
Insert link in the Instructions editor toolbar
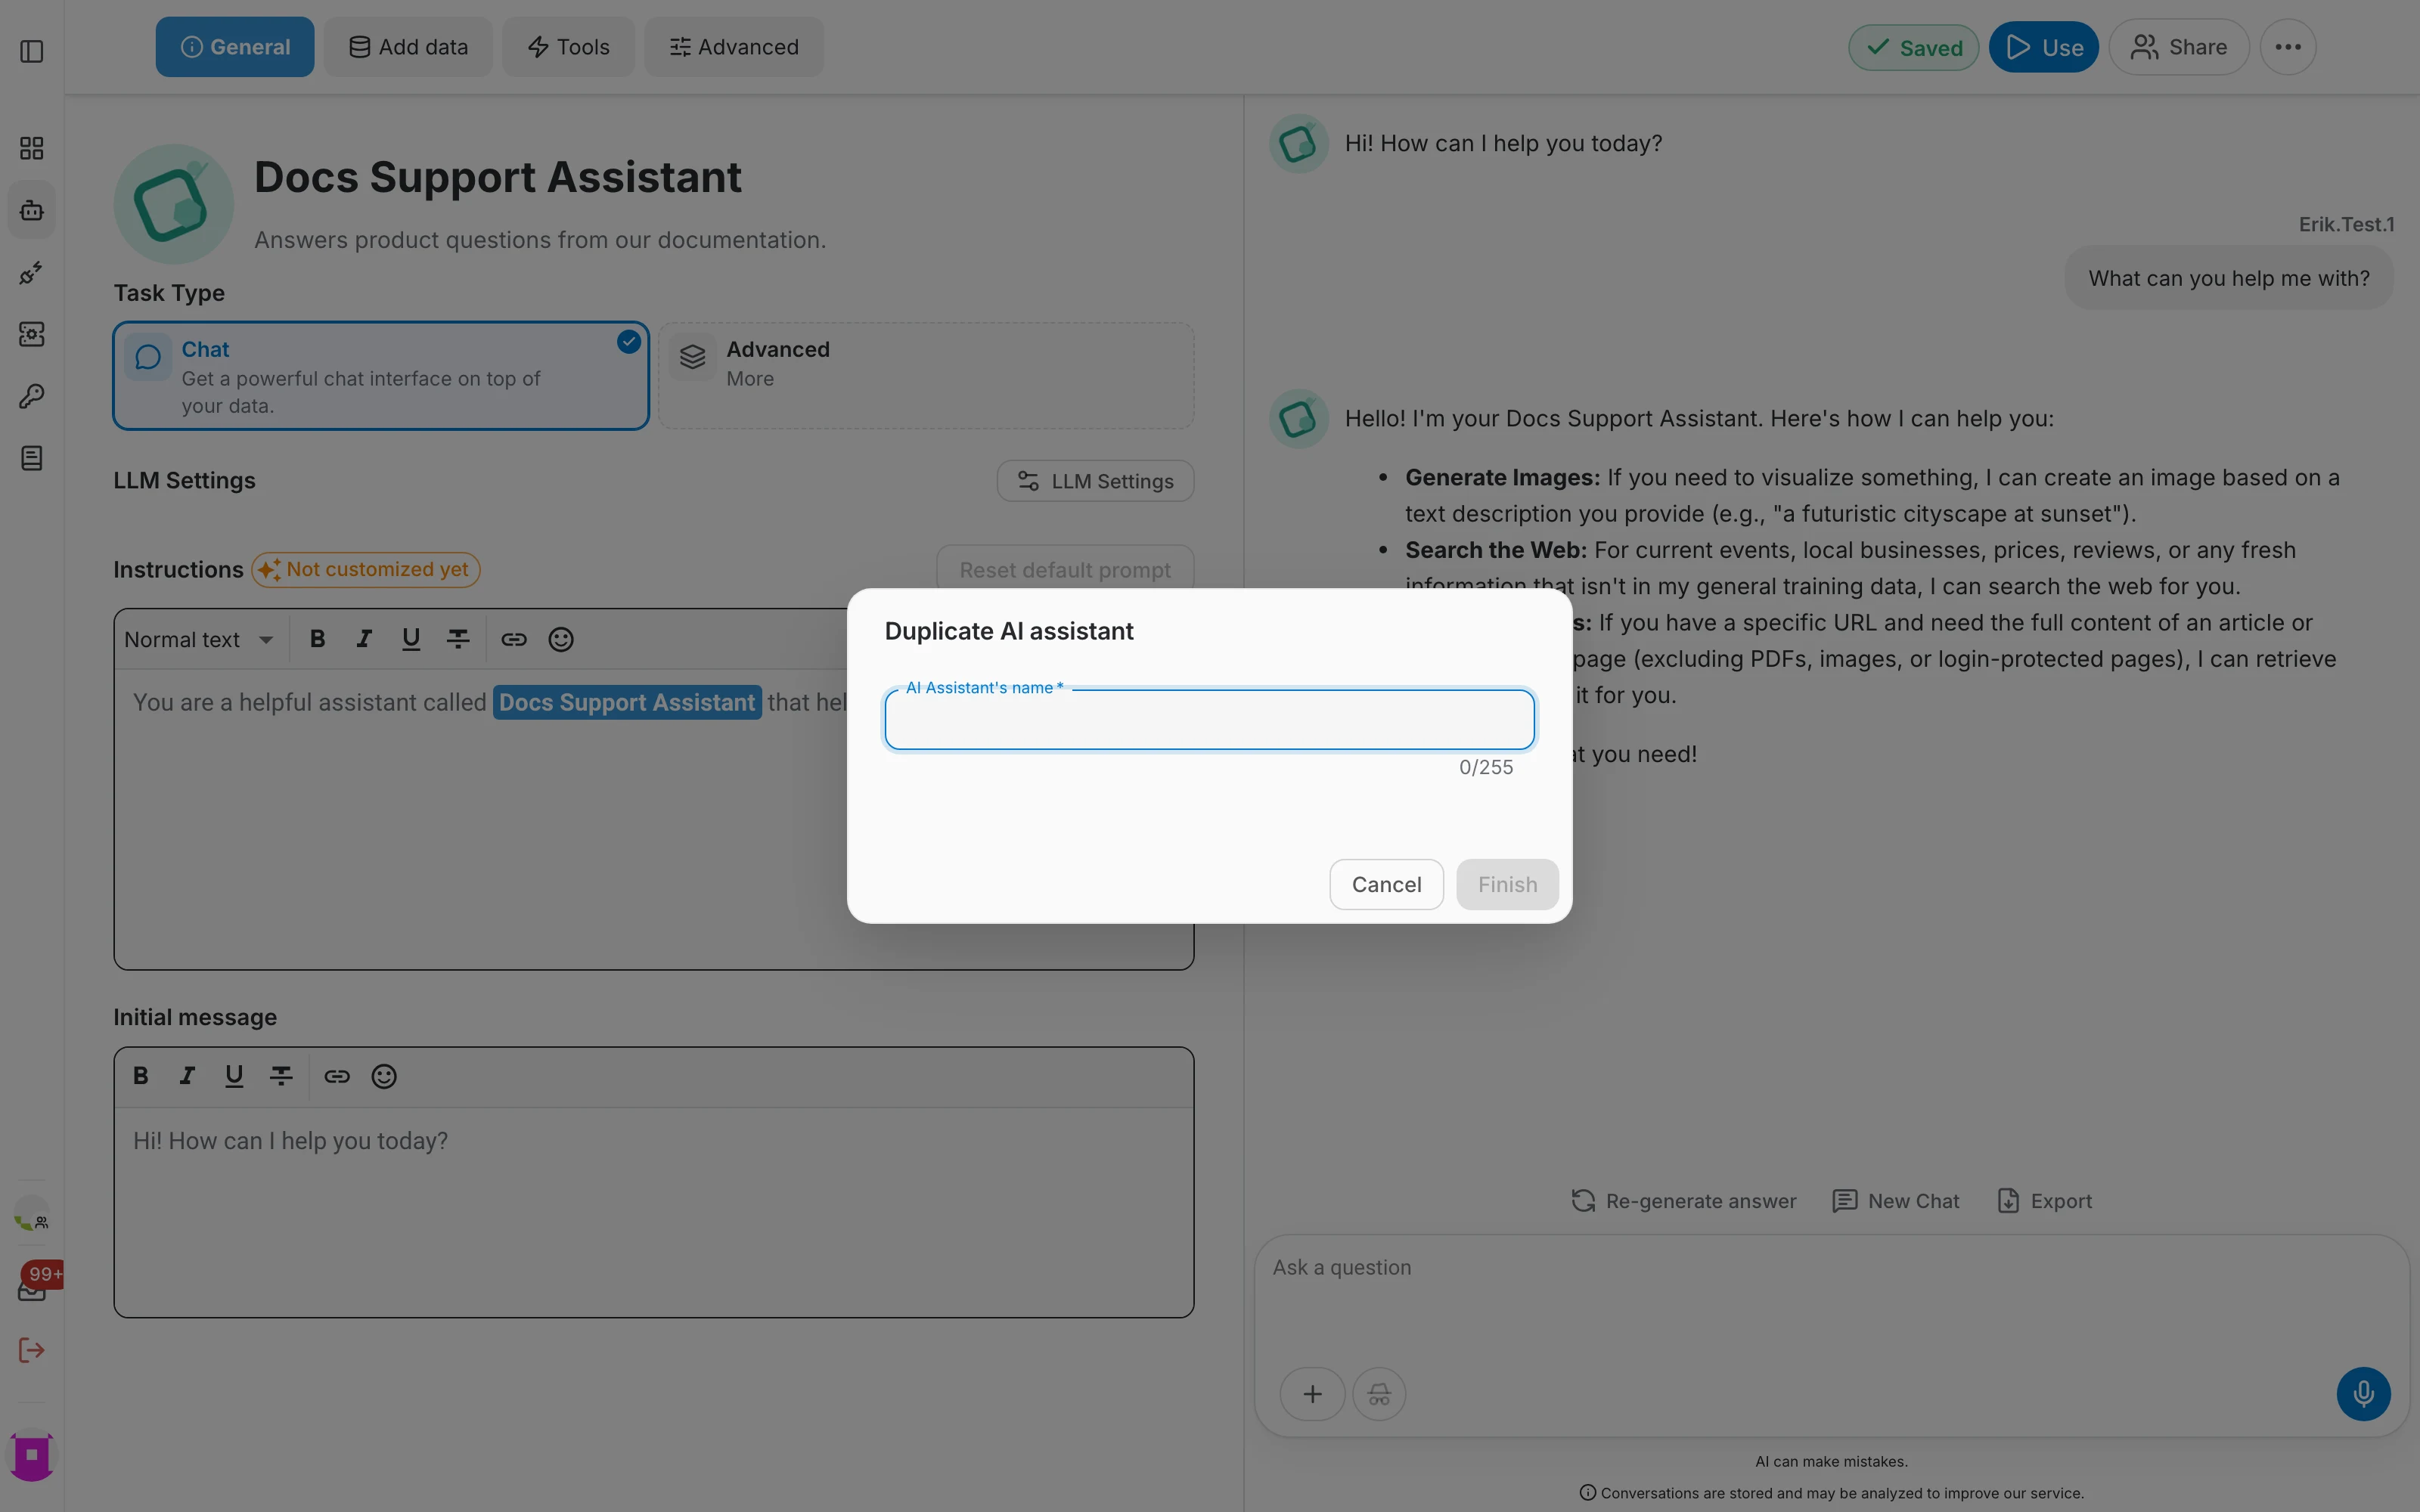(x=514, y=639)
